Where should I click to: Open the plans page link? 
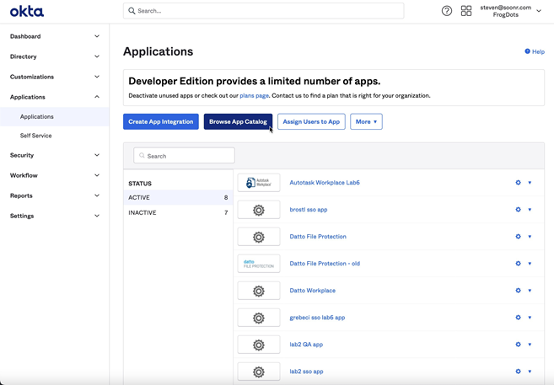click(x=254, y=95)
